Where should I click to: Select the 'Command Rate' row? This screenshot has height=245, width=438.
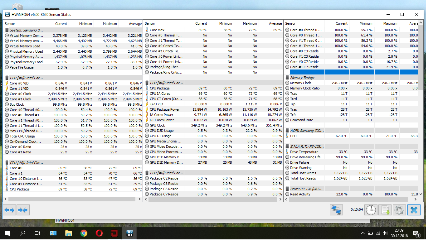(352, 120)
